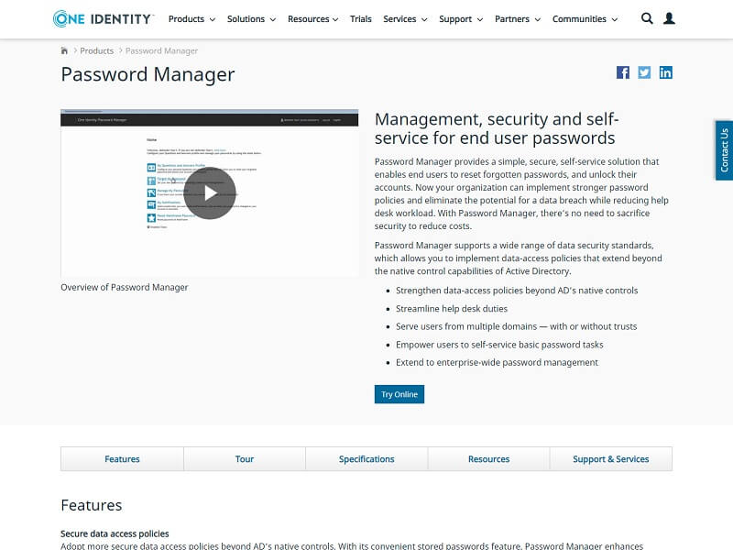Viewport: 733px width, 550px height.
Task: Share page on Facebook
Action: pyautogui.click(x=623, y=72)
